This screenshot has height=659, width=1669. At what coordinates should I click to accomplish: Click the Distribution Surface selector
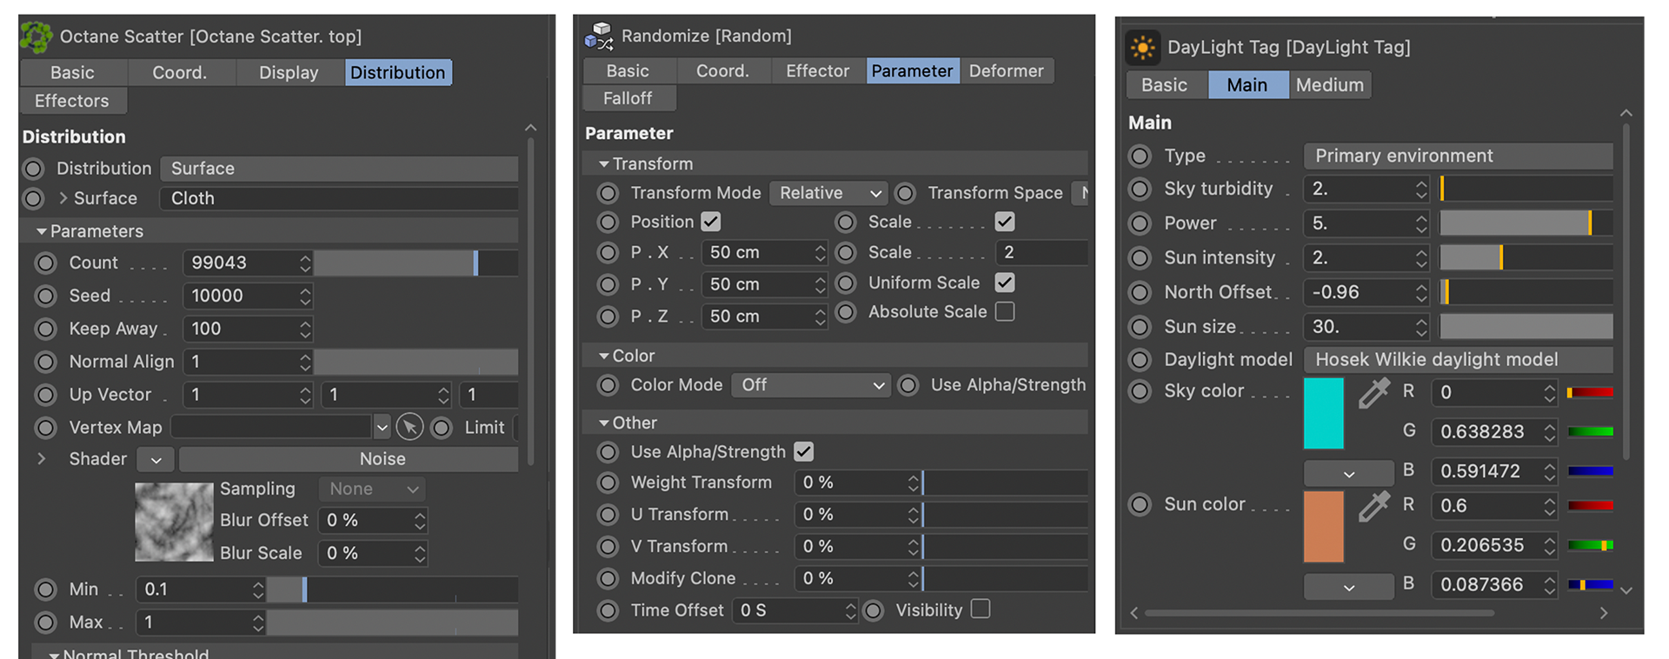click(339, 169)
